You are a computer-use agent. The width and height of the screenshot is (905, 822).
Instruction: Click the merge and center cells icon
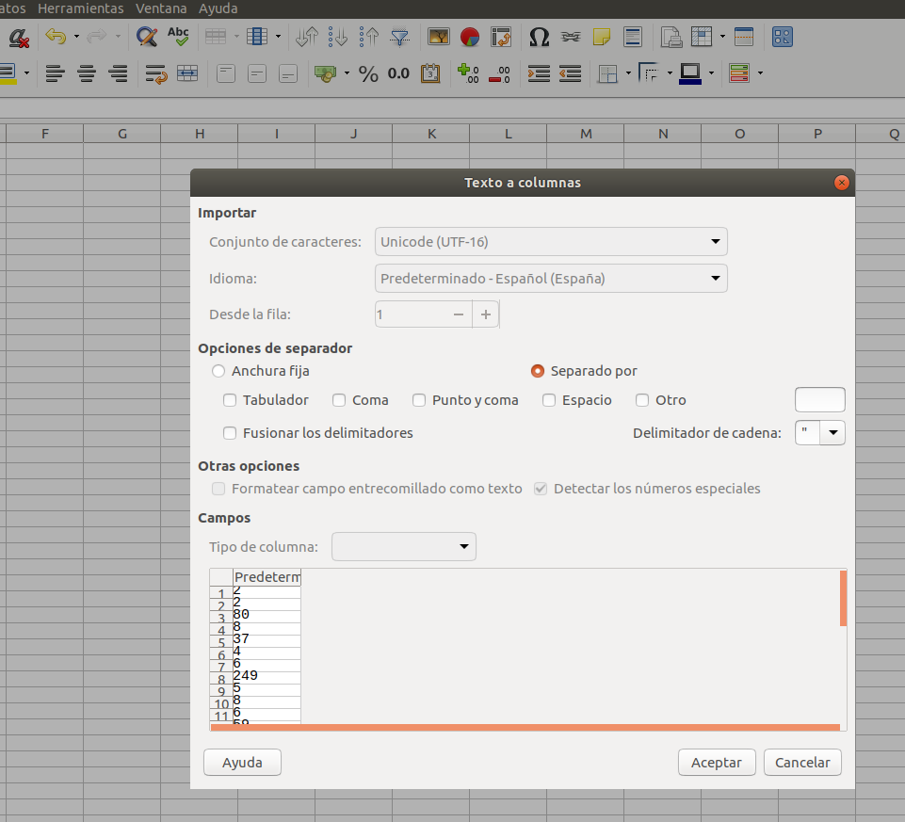point(187,73)
